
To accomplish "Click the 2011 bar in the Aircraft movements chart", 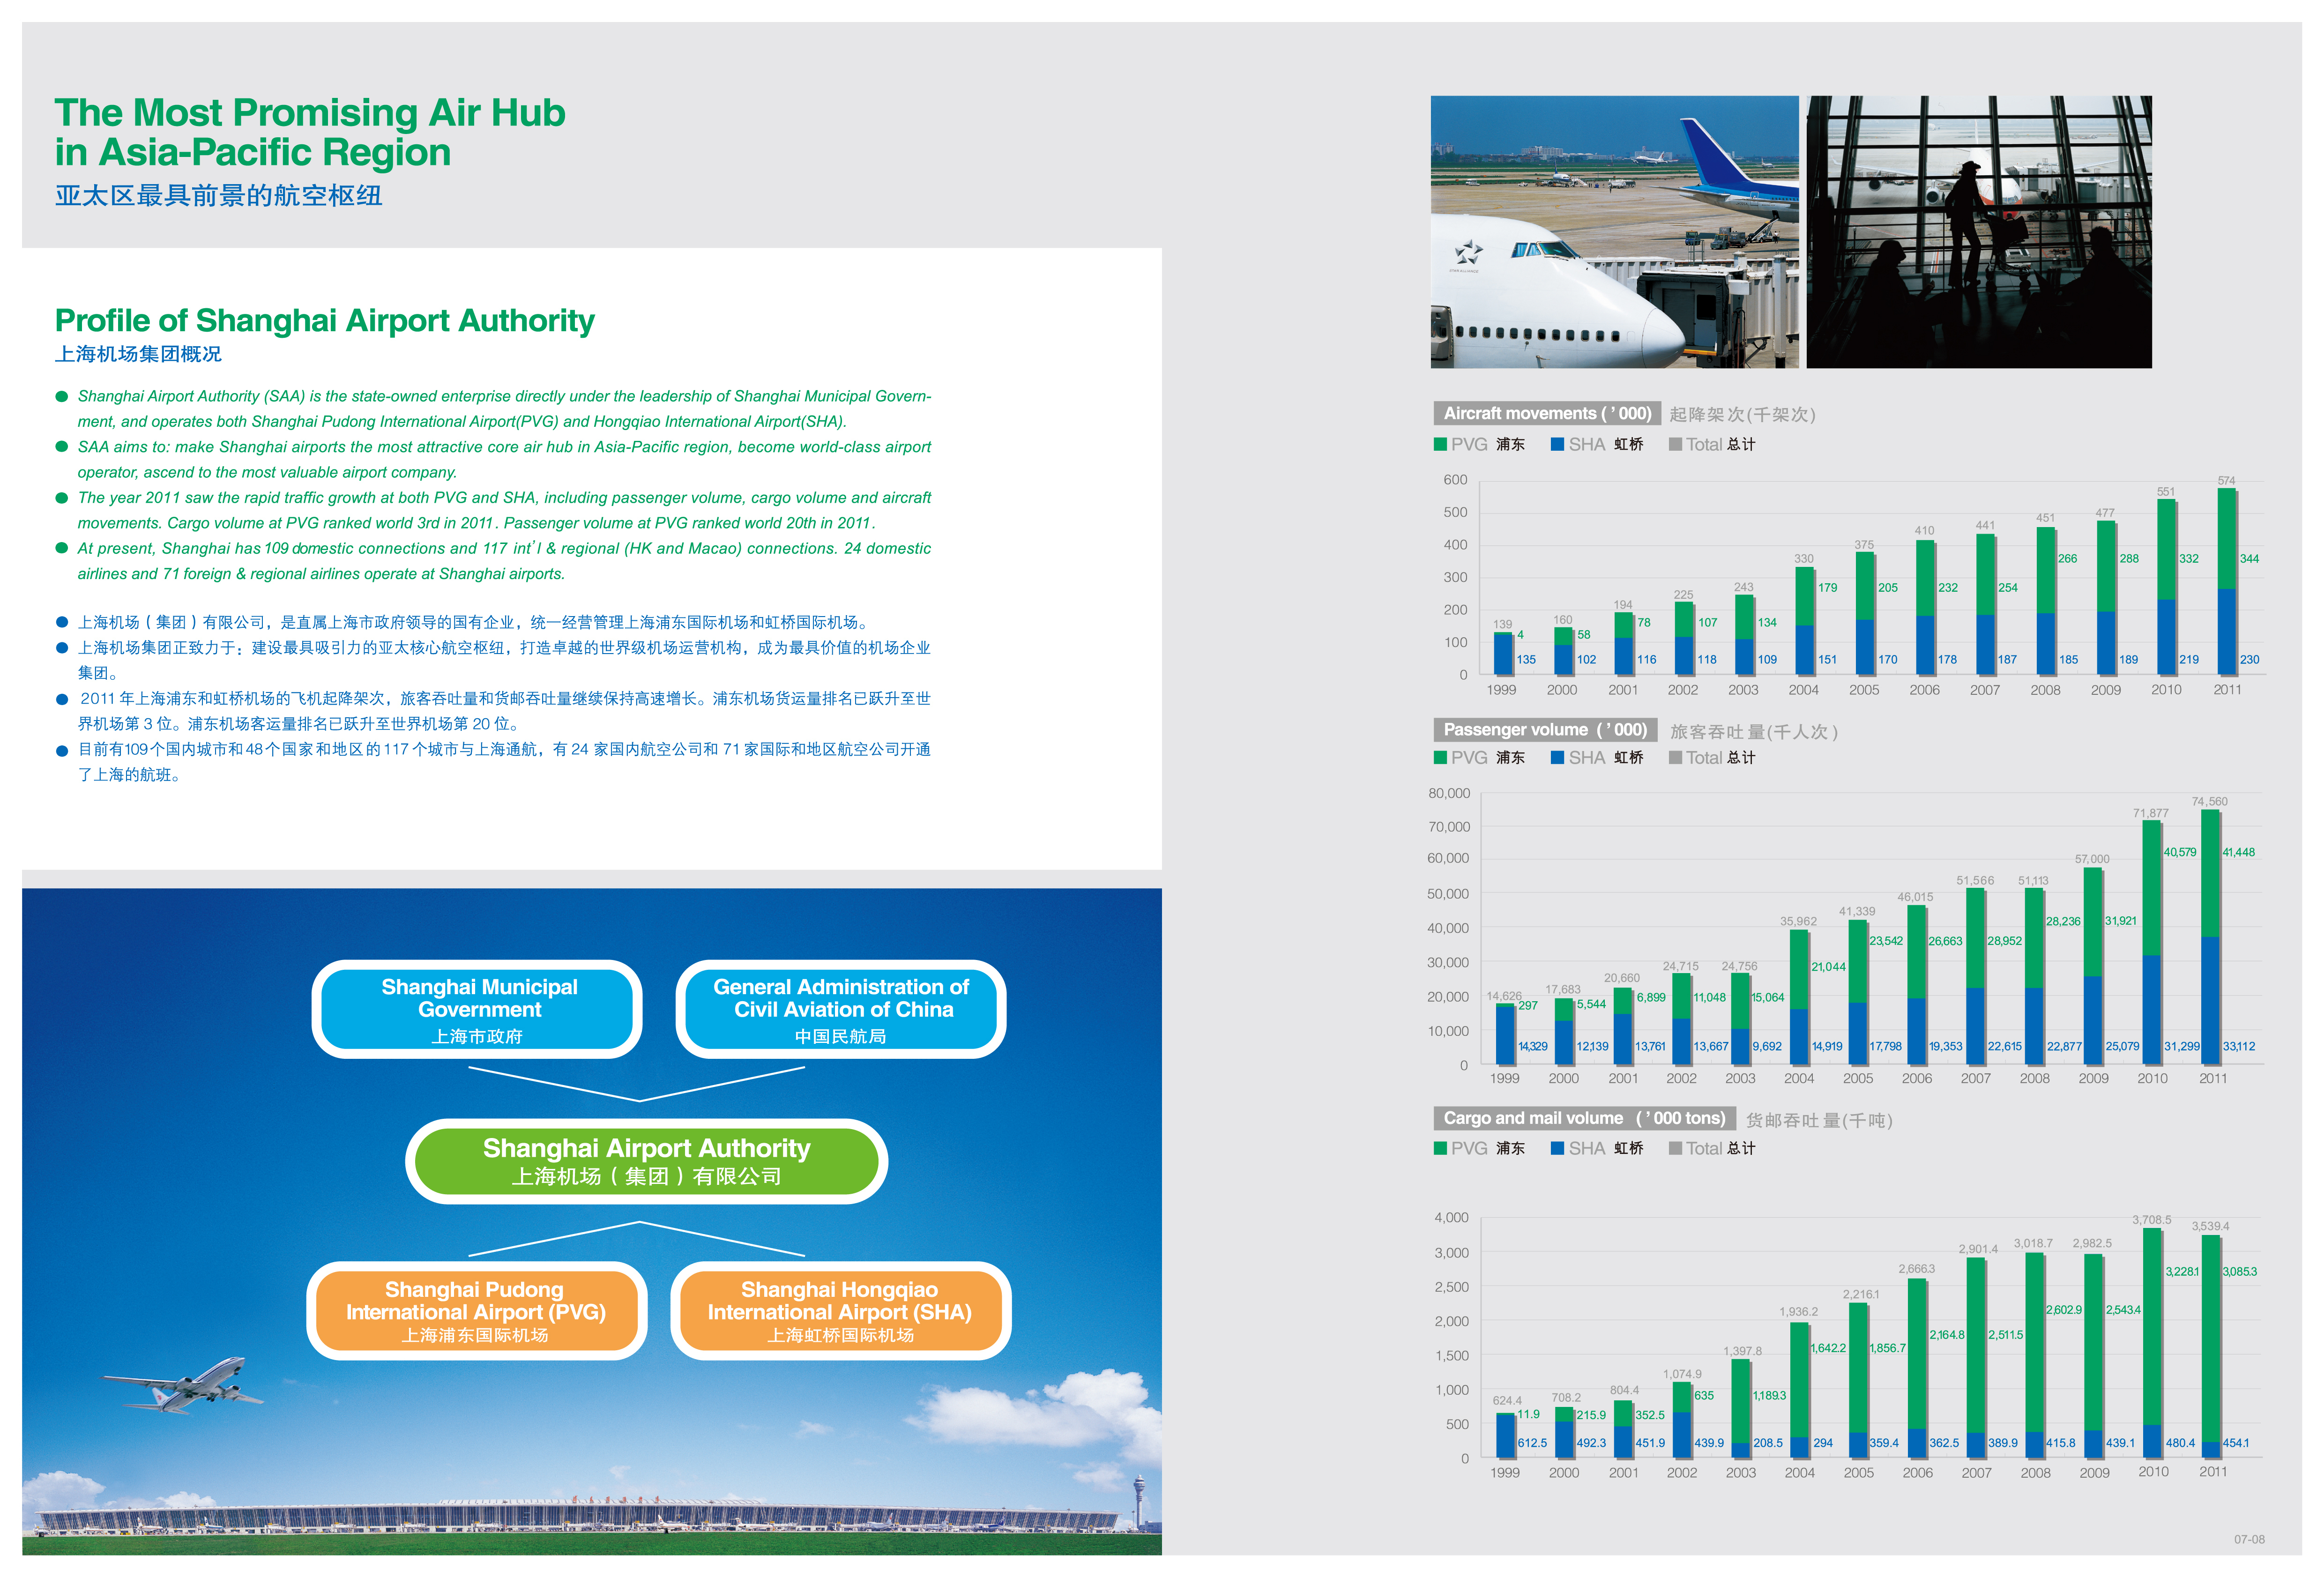I will click(x=2227, y=581).
